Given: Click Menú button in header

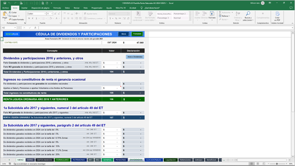Looking at the screenshot, I should [123, 34].
